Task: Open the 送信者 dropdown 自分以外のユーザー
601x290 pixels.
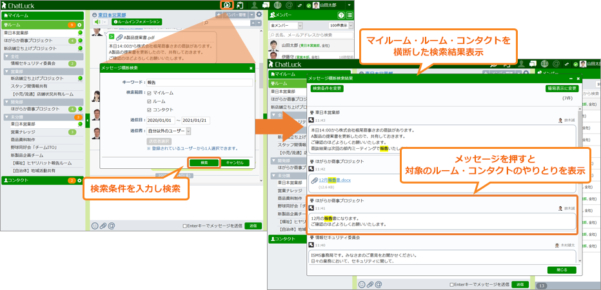Action: click(x=169, y=131)
